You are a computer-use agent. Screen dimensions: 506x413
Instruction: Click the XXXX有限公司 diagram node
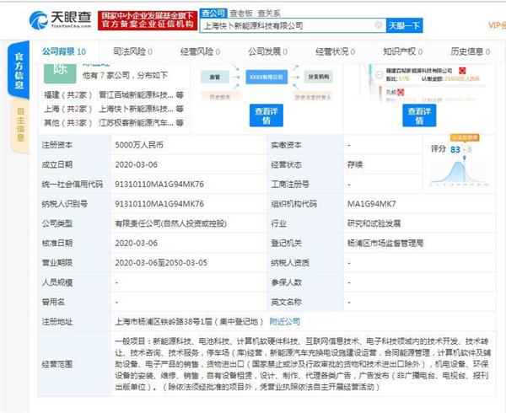pos(266,77)
